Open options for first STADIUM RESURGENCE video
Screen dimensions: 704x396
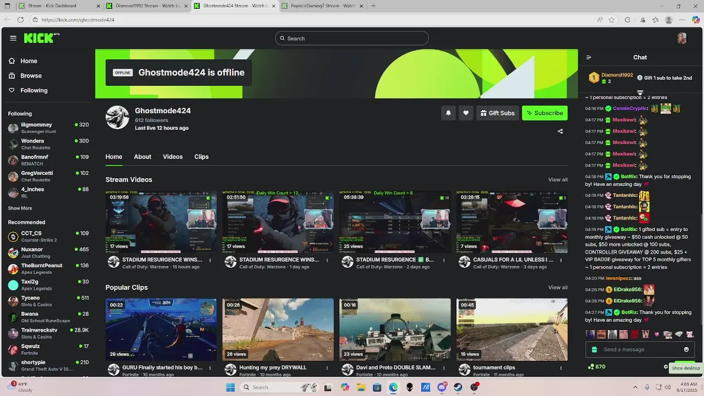pyautogui.click(x=210, y=260)
